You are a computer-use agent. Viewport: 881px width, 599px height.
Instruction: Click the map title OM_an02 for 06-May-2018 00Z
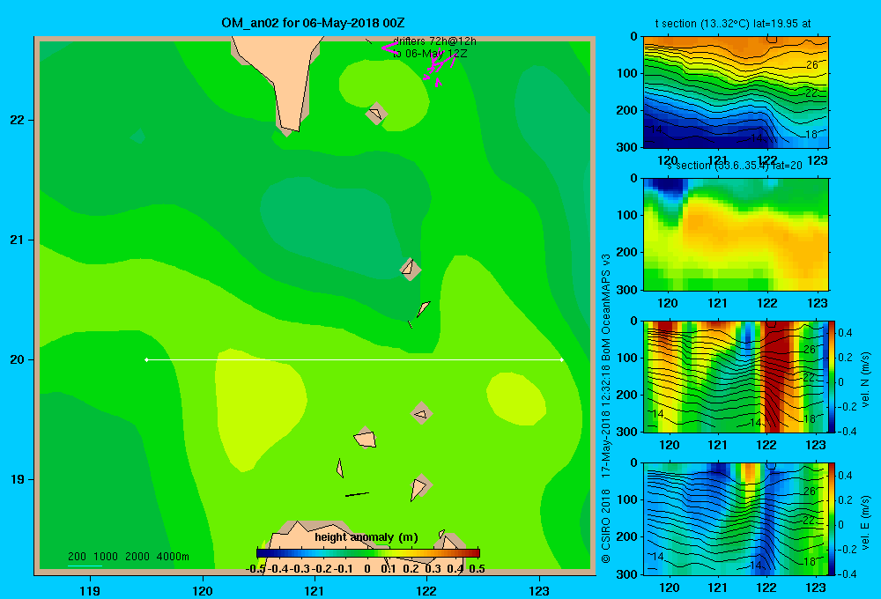click(x=313, y=23)
